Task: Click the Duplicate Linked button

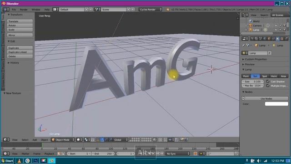Action: pyautogui.click(x=20, y=52)
